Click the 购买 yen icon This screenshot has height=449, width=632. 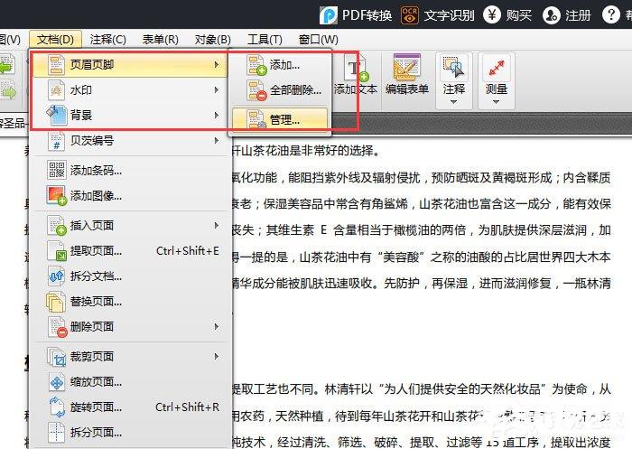coord(492,15)
